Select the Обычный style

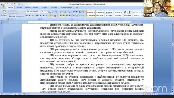click(91, 14)
